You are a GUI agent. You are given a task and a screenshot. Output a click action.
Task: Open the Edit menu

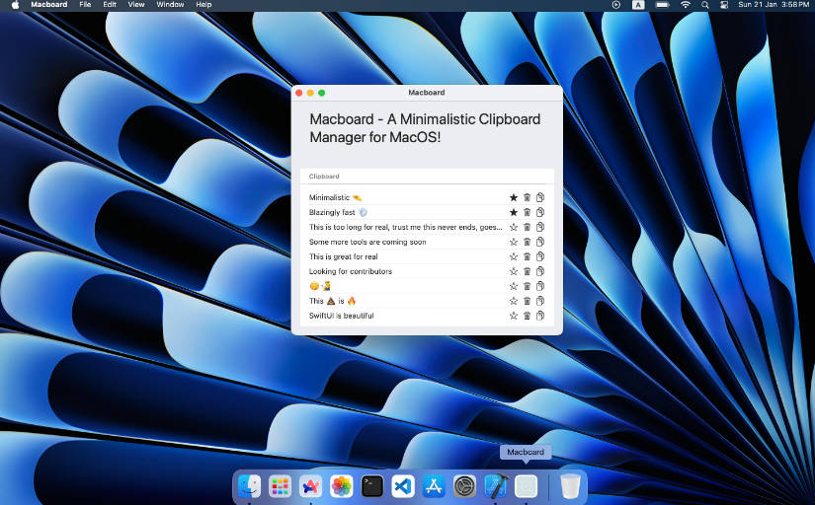(x=110, y=5)
